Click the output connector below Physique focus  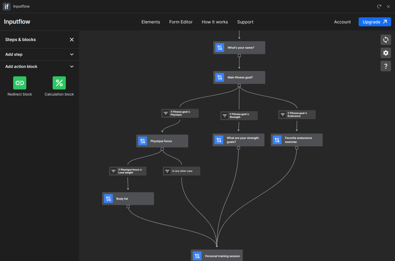tap(162, 149)
